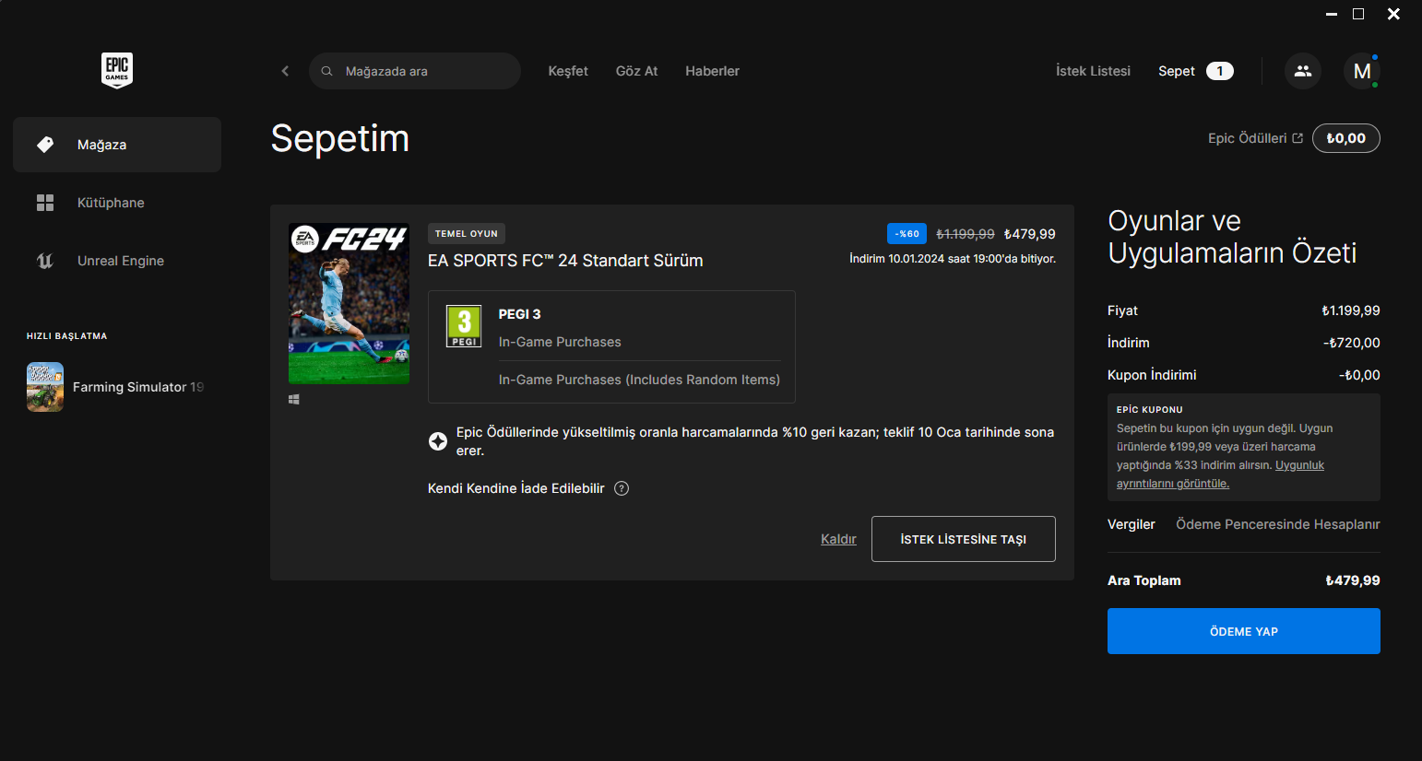Click the PEGI 3 rating label
This screenshot has width=1422, height=761.
point(520,314)
